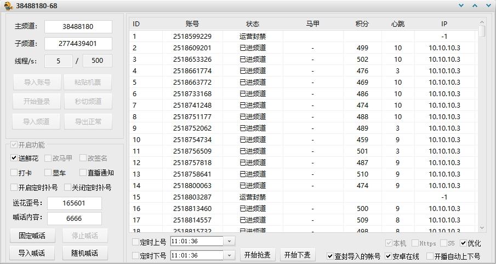Image resolution: width=496 pixels, height=264 pixels.
Task: Sort by the 心跳 column header
Action: pyautogui.click(x=398, y=24)
